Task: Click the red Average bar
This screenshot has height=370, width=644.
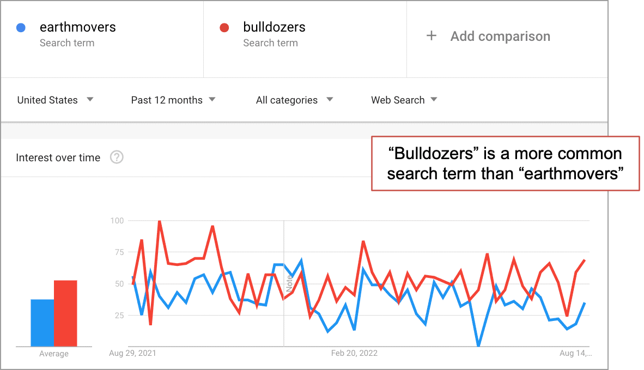Action: click(x=65, y=313)
